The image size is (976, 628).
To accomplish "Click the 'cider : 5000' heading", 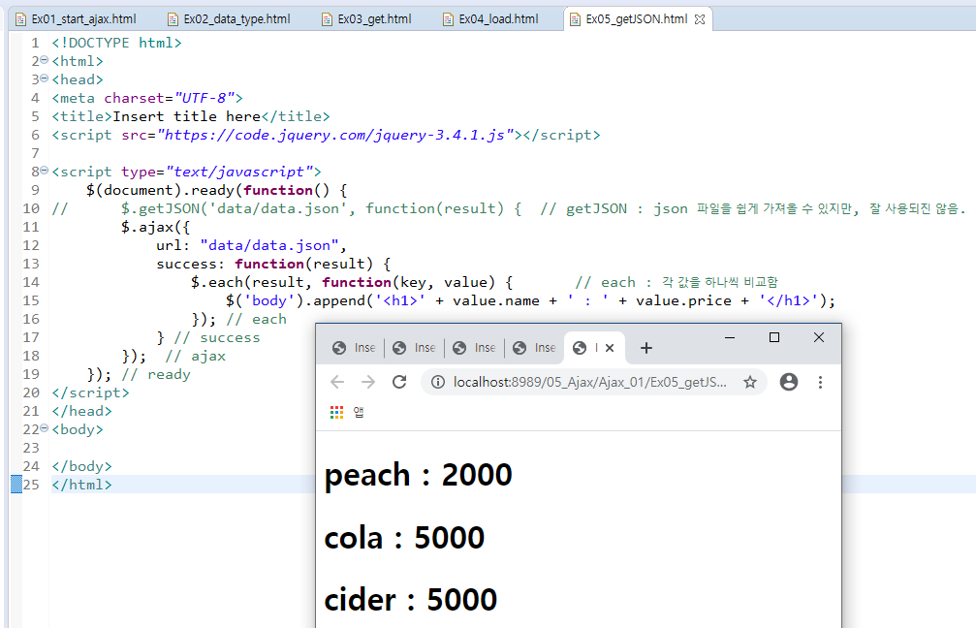I will pos(411,599).
